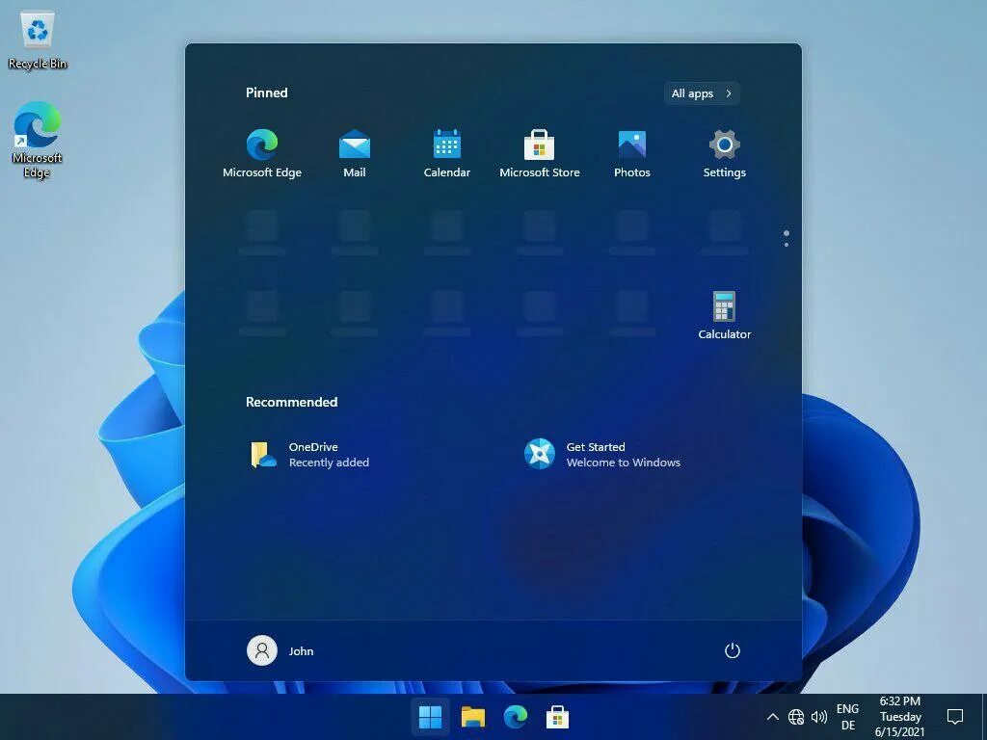Open the All apps list
The height and width of the screenshot is (740, 987).
[x=701, y=92]
